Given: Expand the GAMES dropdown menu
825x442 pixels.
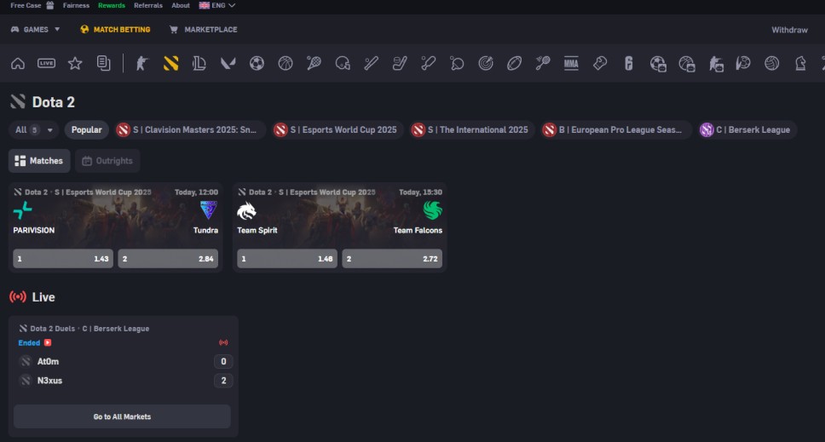Looking at the screenshot, I should (x=35, y=30).
